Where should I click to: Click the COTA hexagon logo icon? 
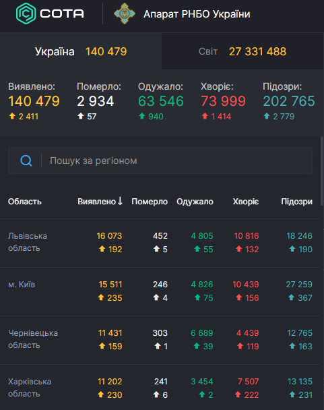click(x=26, y=13)
